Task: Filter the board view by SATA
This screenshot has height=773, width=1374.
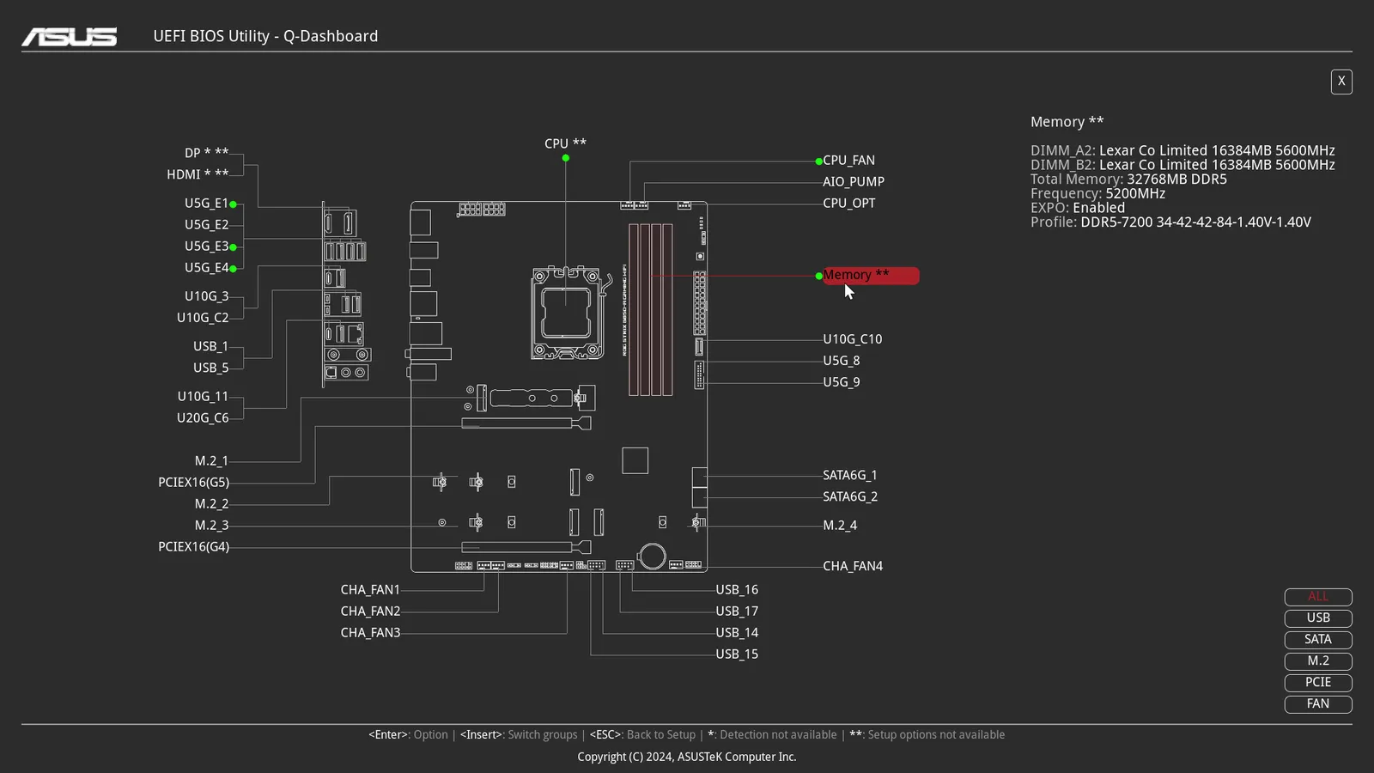Action: 1318,640
